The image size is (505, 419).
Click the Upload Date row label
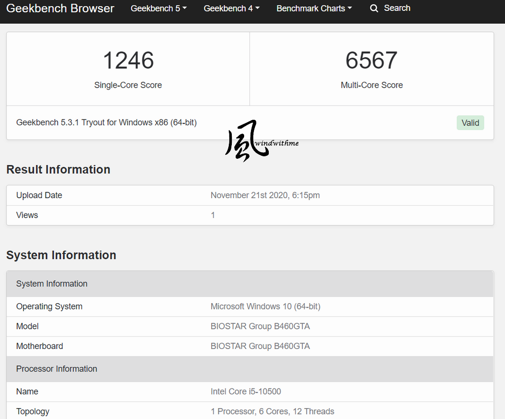[39, 195]
